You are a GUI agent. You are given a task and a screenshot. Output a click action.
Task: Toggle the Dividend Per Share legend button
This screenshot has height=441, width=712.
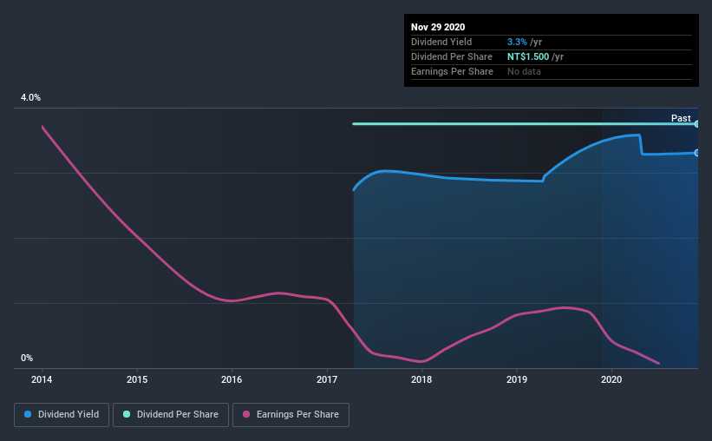(171, 415)
